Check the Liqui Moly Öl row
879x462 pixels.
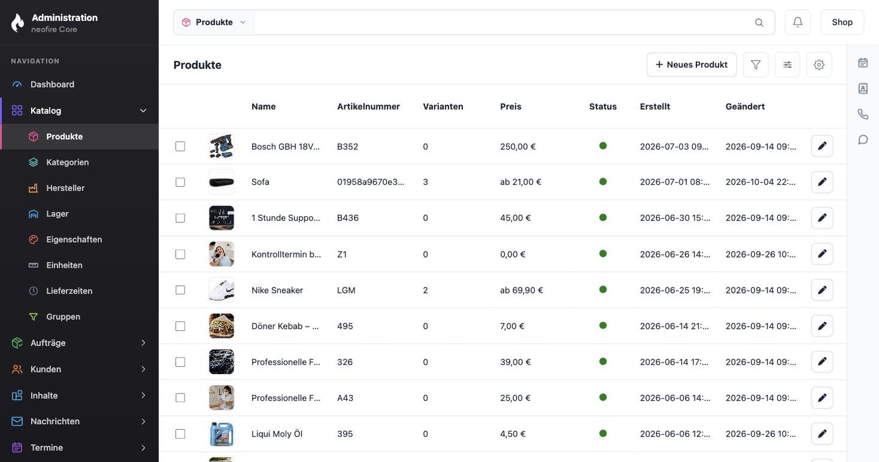point(180,434)
